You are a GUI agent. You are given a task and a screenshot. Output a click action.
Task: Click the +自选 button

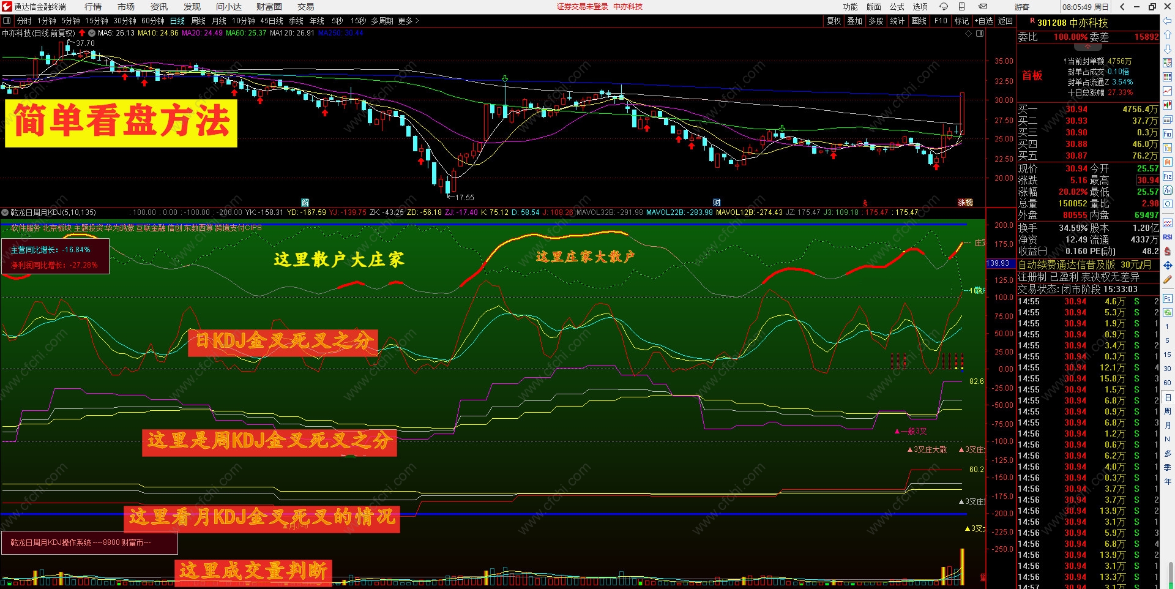click(983, 21)
